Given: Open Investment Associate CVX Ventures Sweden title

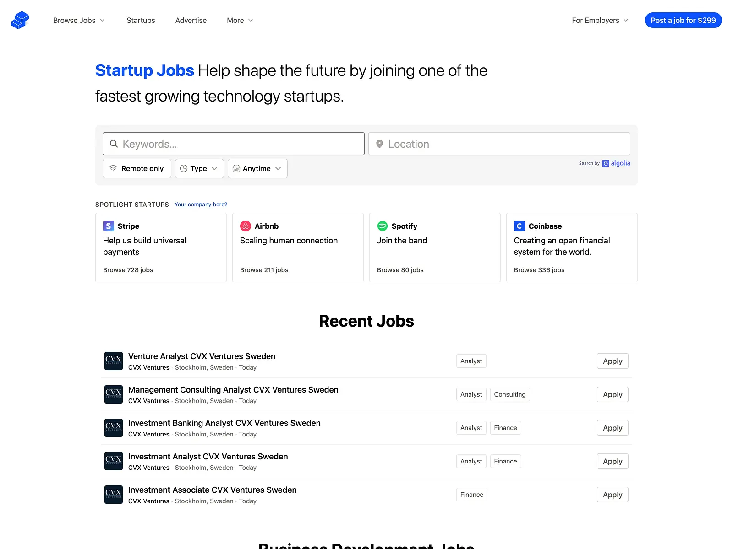Looking at the screenshot, I should pyautogui.click(x=213, y=490).
